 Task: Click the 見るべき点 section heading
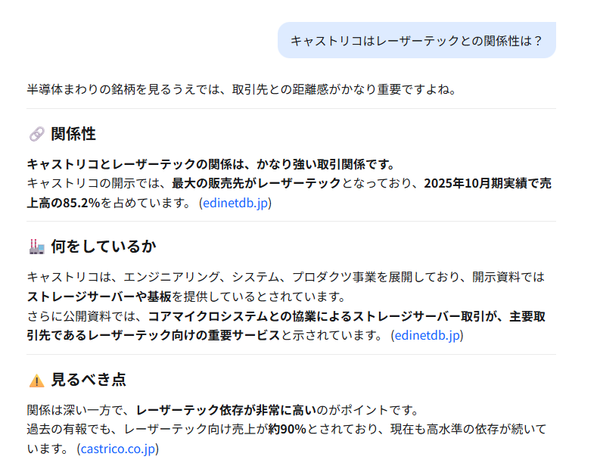click(x=89, y=380)
